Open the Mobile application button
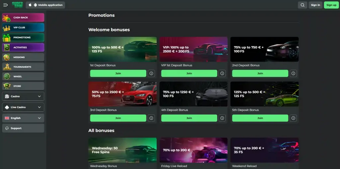The height and width of the screenshot is (169, 340). click(45, 5)
